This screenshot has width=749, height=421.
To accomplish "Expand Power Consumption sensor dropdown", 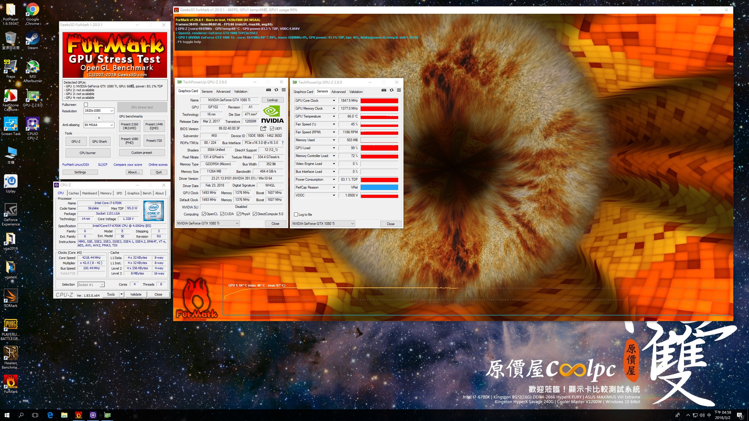I will point(334,180).
